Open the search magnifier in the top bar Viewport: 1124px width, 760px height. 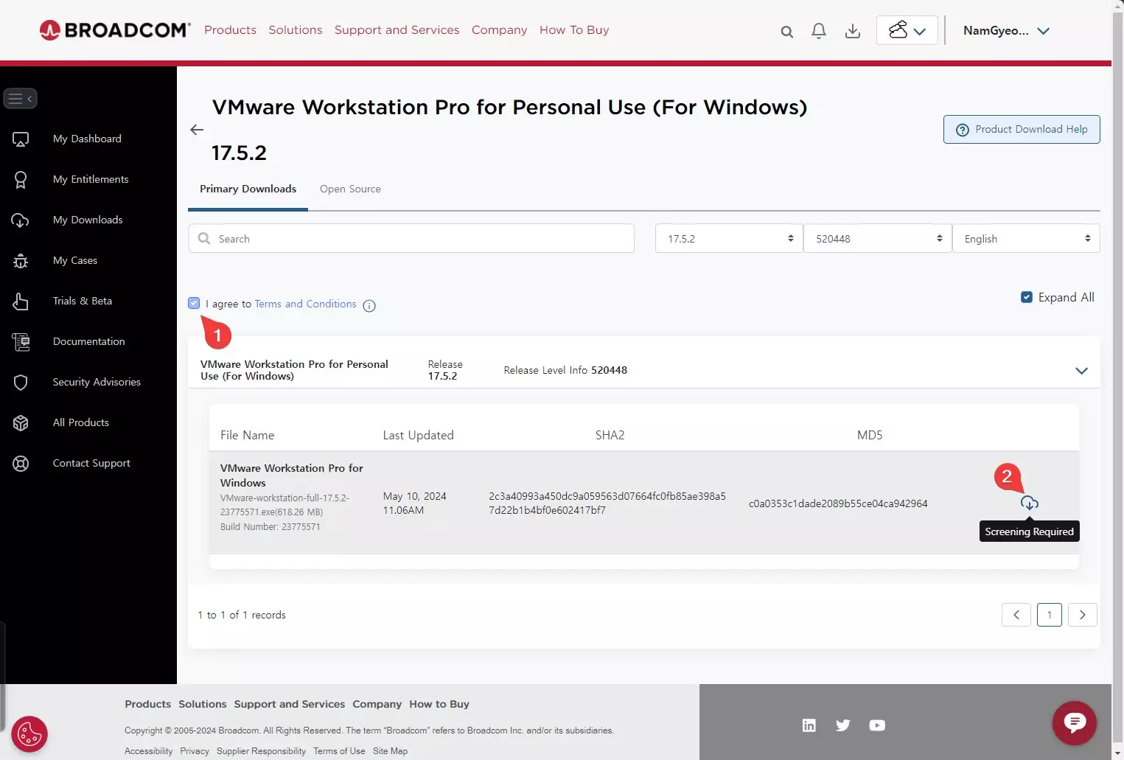tap(786, 31)
